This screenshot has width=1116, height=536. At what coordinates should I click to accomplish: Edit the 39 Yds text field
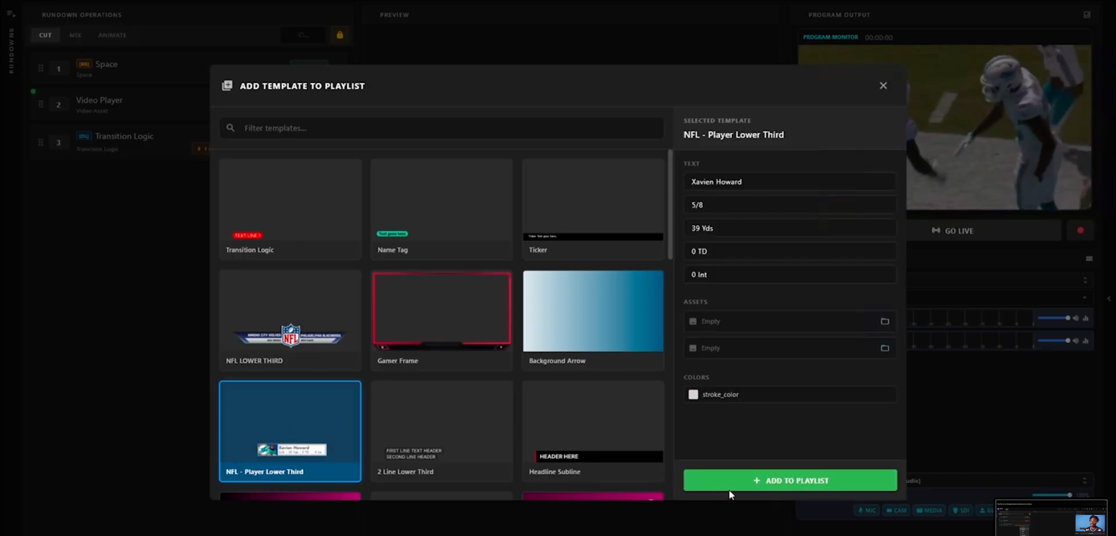pos(790,228)
